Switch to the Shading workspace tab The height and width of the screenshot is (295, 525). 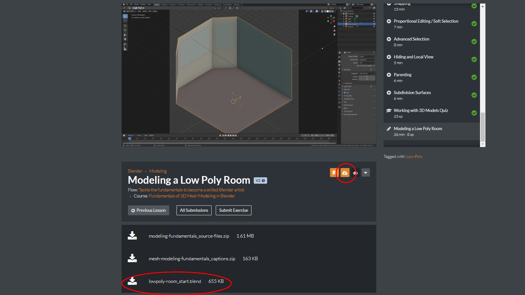(200, 5)
